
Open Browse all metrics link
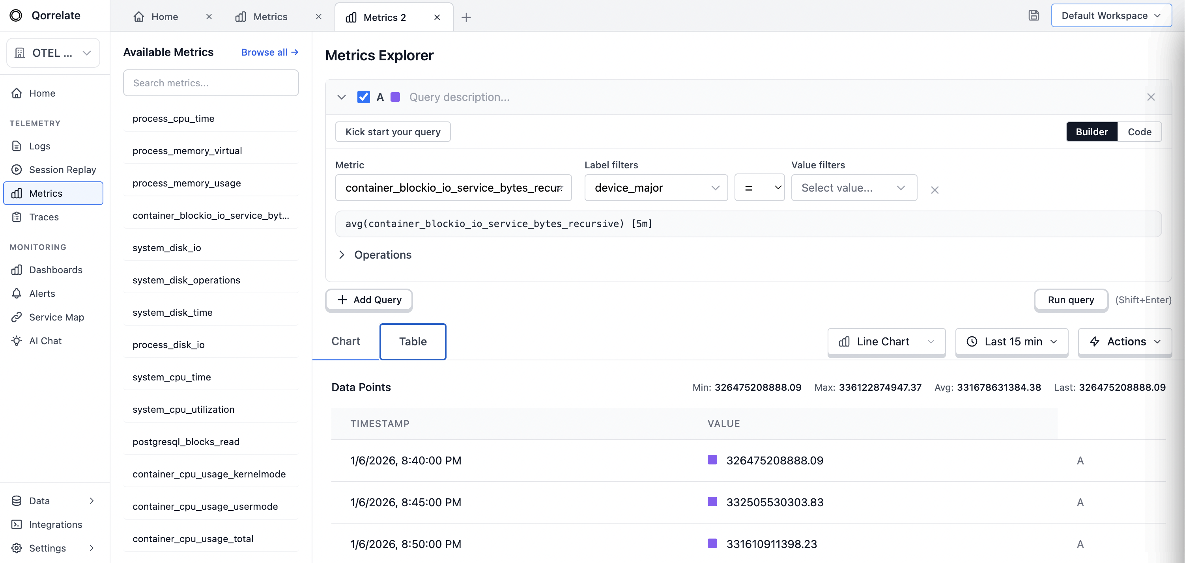pyautogui.click(x=269, y=52)
